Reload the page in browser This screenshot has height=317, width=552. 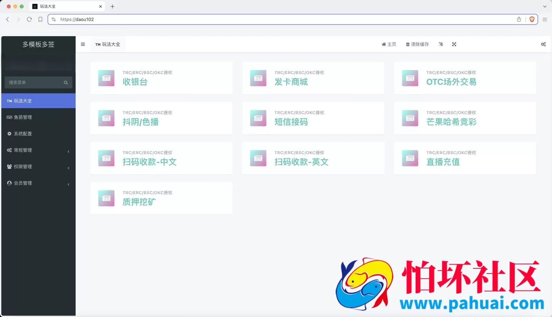(x=29, y=19)
